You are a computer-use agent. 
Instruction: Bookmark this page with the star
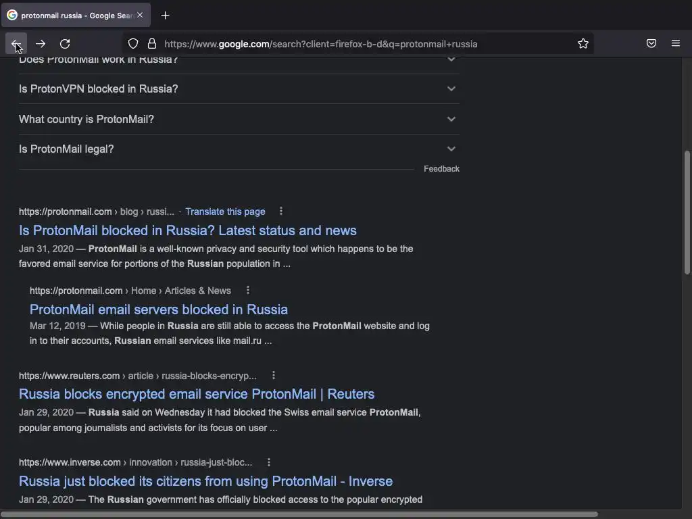pyautogui.click(x=583, y=44)
